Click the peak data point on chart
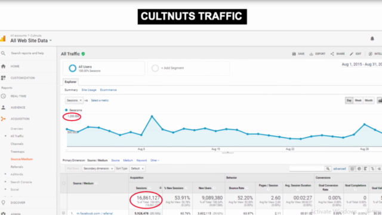382x215 pixels. (x=152, y=116)
